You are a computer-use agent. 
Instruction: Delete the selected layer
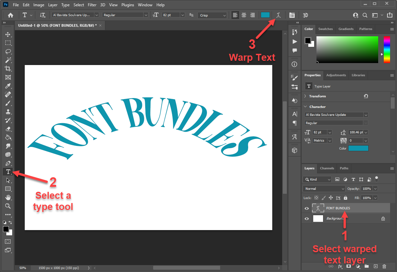384,266
